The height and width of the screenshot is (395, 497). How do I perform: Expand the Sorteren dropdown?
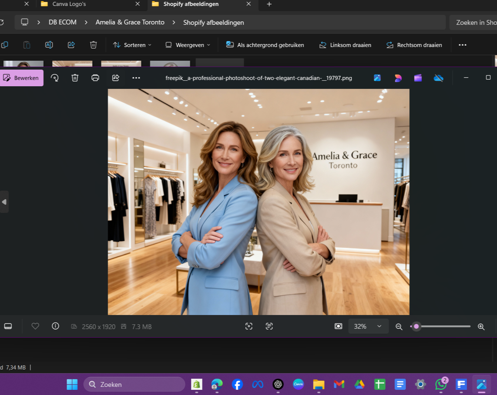click(x=132, y=45)
